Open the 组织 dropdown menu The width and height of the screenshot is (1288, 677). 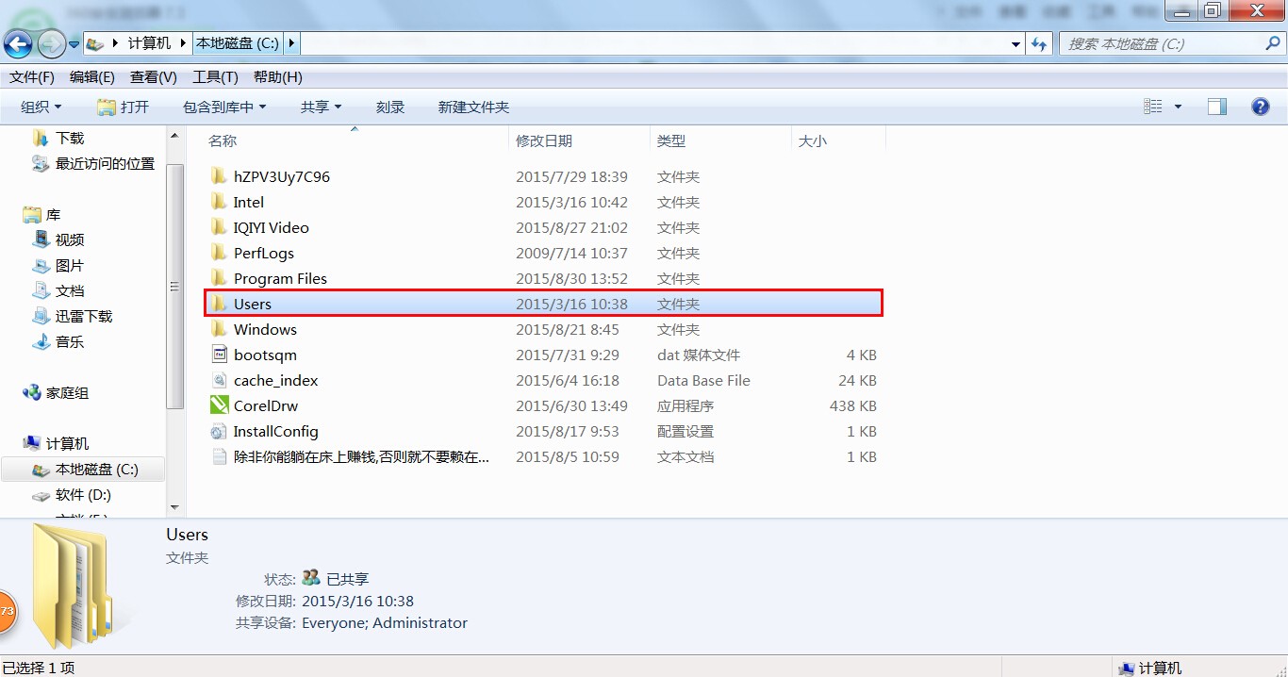pyautogui.click(x=41, y=107)
